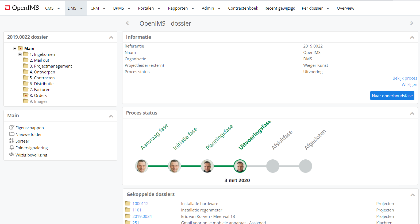This screenshot has height=224, width=420.
Task: Click the Foldersignalering bell icon
Action: (x=11, y=147)
